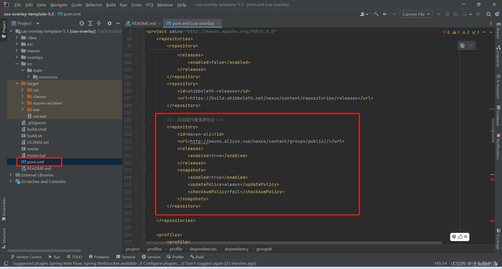The image size is (502, 269).
Task: Expand the etc folder
Action: 17,44
